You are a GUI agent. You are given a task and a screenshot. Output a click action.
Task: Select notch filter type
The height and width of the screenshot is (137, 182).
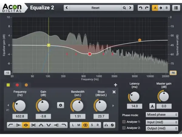49,125
